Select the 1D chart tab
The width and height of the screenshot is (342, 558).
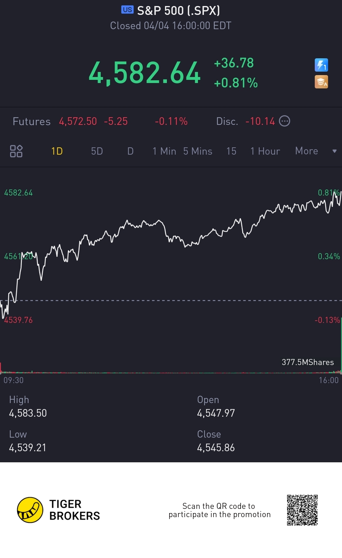click(57, 151)
